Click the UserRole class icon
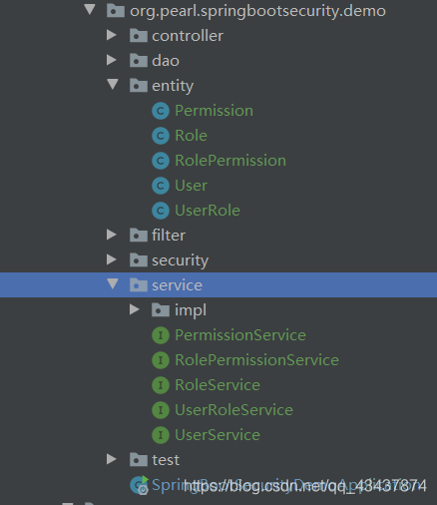This screenshot has width=437, height=505. pos(161,211)
